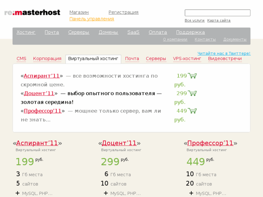Open the Регистрация link
This screenshot has width=263, height=197.
pyautogui.click(x=123, y=12)
